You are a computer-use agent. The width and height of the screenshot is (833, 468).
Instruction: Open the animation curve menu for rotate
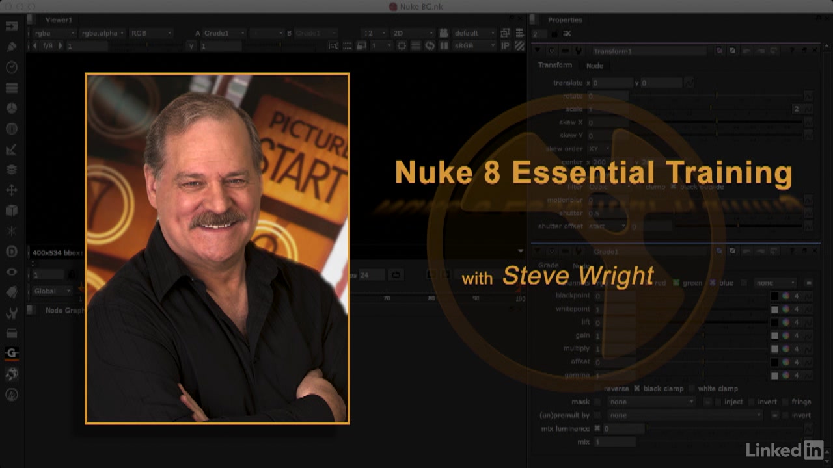pos(808,96)
